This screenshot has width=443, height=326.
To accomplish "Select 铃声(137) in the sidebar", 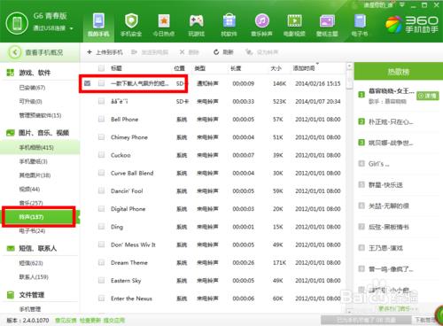I will pos(38,217).
